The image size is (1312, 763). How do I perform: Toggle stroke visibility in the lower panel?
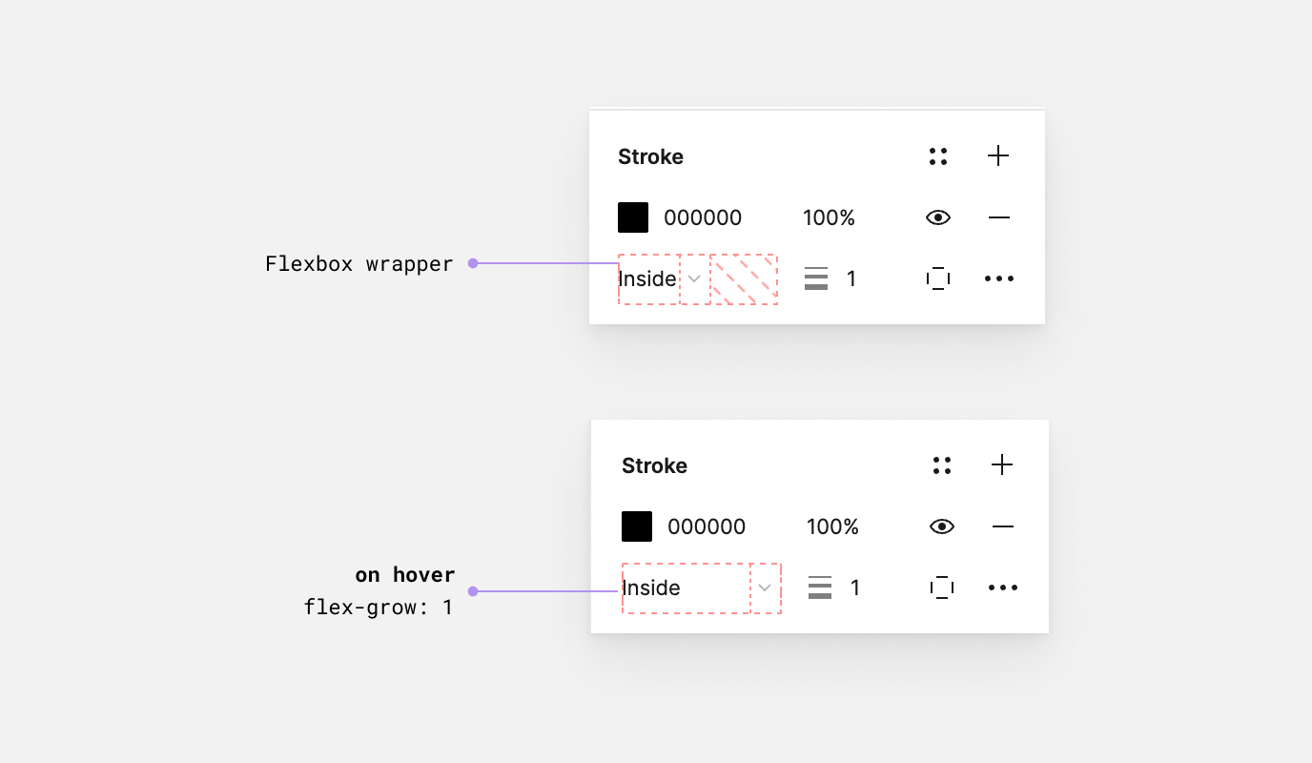[942, 526]
